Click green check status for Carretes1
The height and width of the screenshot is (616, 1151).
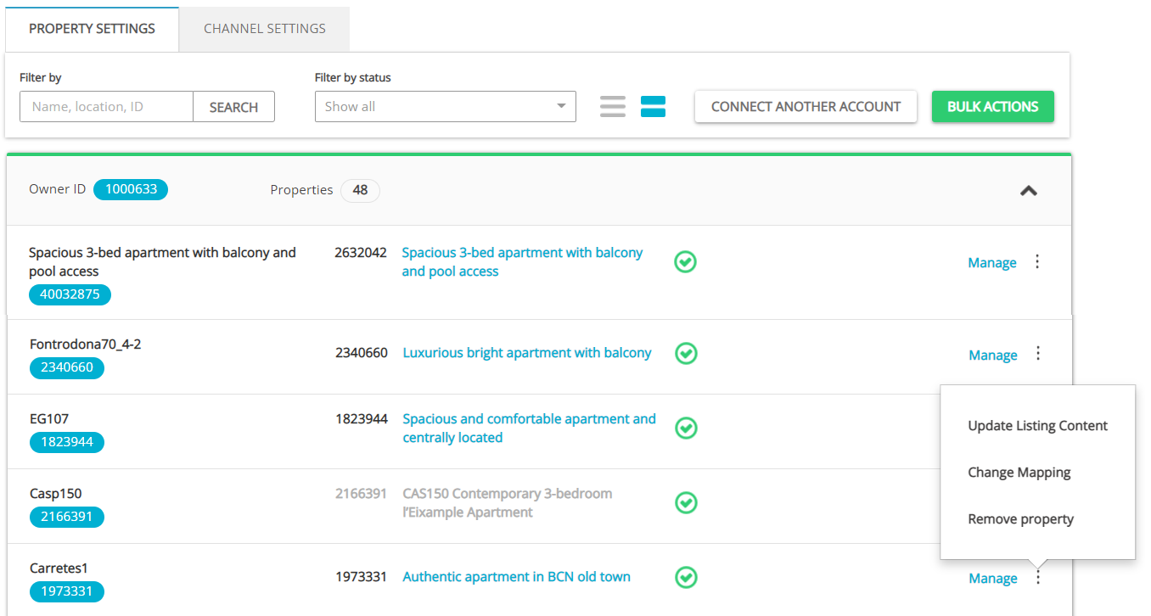tap(686, 577)
